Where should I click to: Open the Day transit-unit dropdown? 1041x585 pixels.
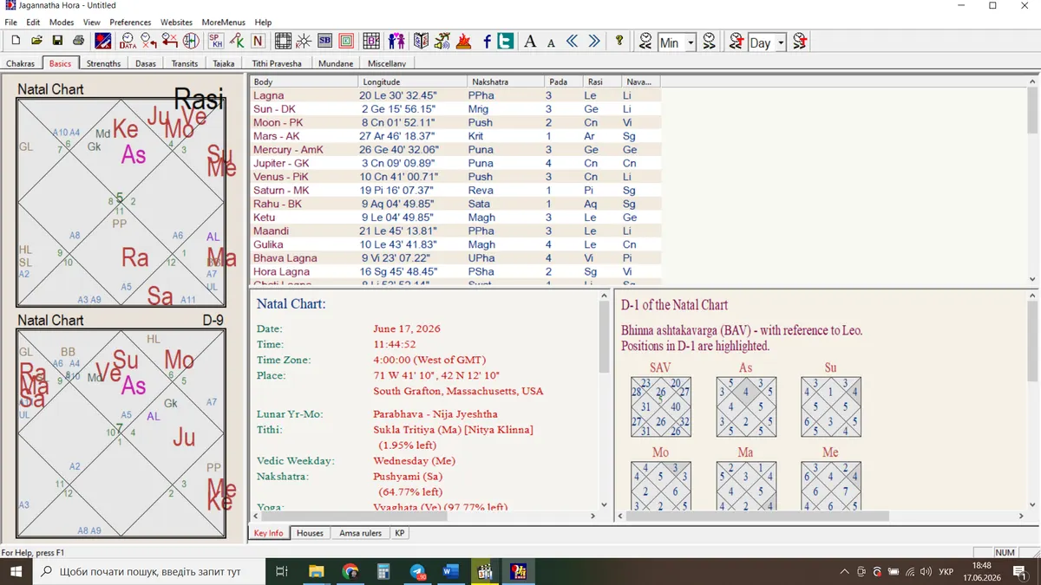click(781, 42)
